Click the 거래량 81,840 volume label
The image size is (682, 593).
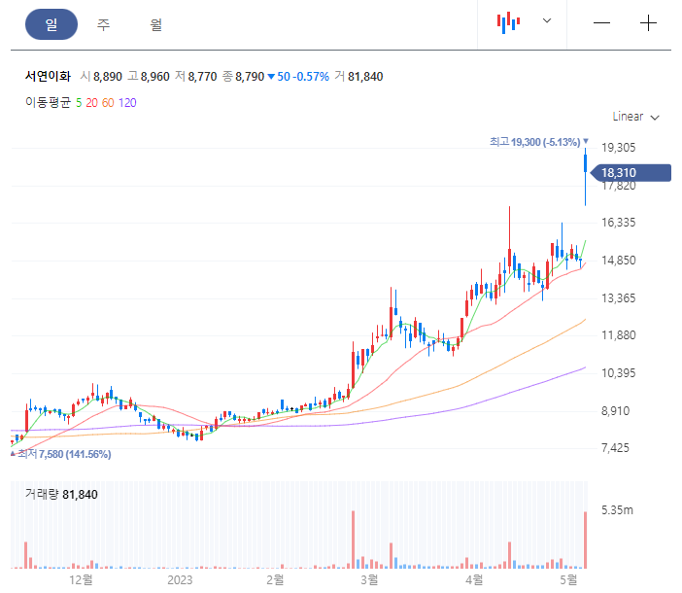click(x=61, y=495)
